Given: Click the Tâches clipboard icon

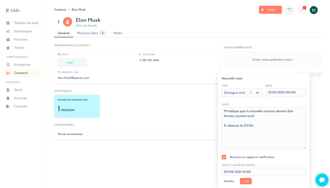Looking at the screenshot, I should tap(8, 48).
